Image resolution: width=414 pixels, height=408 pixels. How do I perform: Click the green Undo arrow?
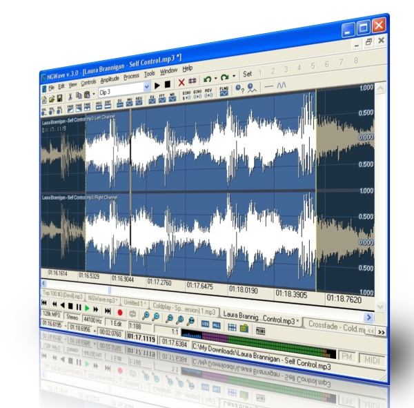point(208,79)
